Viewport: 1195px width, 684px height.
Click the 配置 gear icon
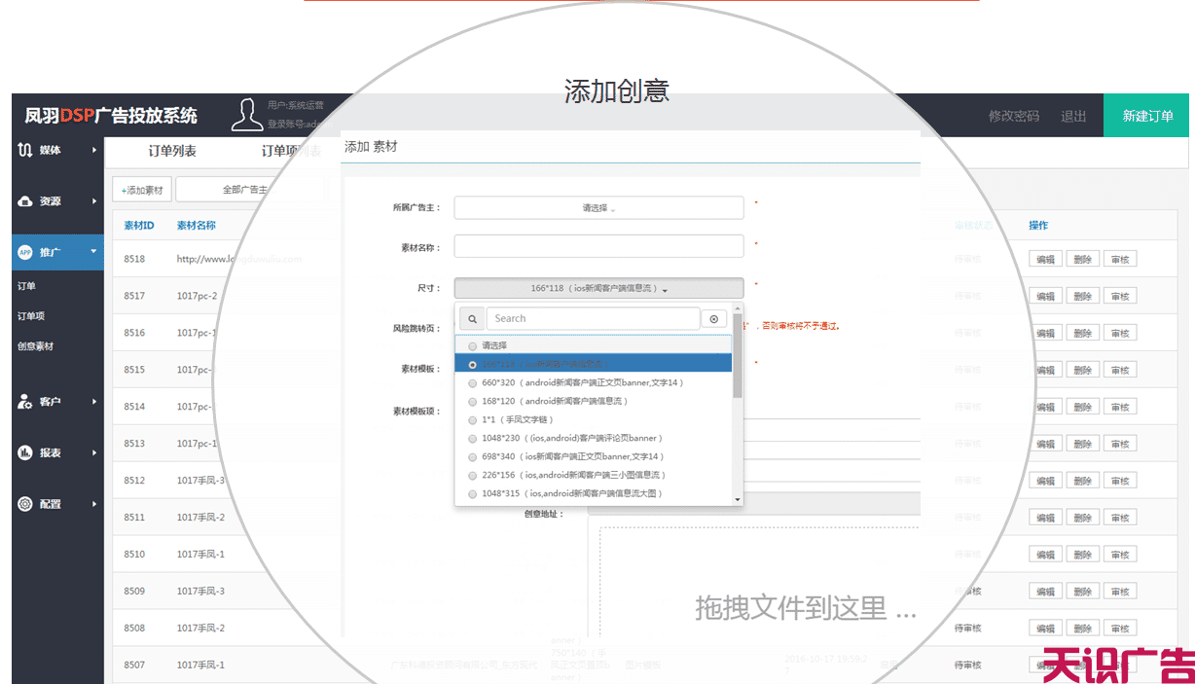[x=26, y=504]
